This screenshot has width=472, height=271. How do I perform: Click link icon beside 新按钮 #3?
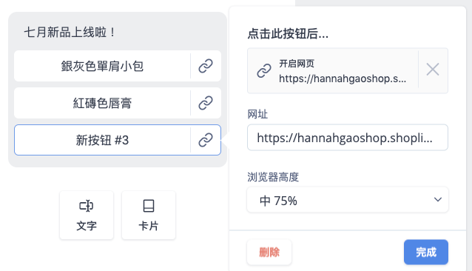(x=206, y=140)
